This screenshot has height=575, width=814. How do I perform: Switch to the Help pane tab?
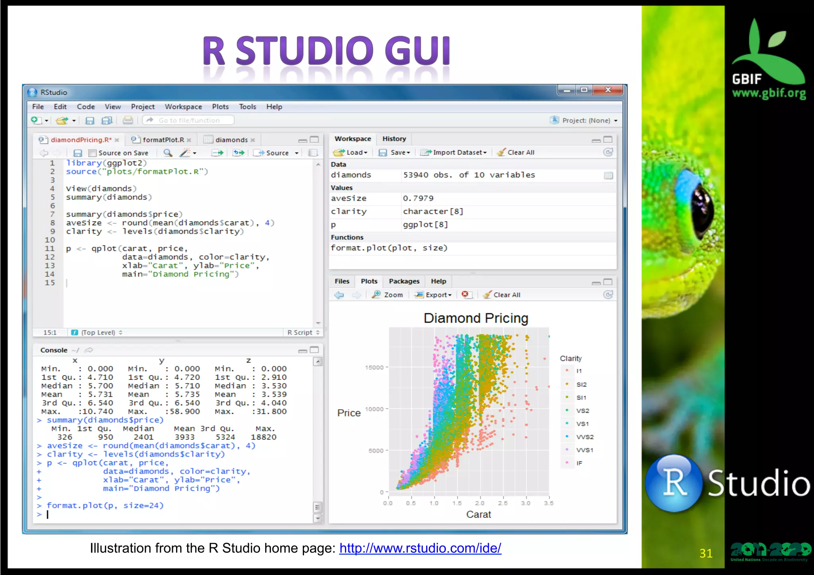[438, 281]
